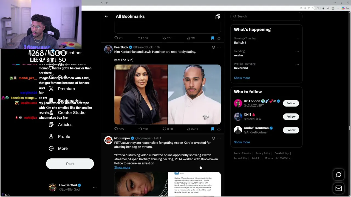The image size is (351, 197).
Task: Like the post with 17K likes
Action: 167,38
